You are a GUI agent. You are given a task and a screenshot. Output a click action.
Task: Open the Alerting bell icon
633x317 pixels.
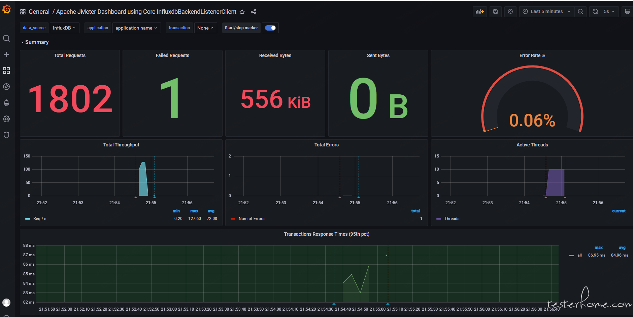click(x=6, y=103)
